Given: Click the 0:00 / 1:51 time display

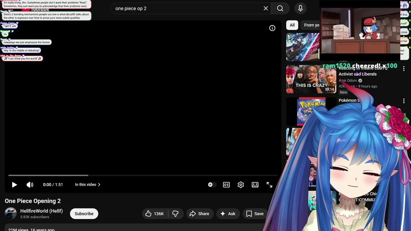Looking at the screenshot, I should (53, 185).
